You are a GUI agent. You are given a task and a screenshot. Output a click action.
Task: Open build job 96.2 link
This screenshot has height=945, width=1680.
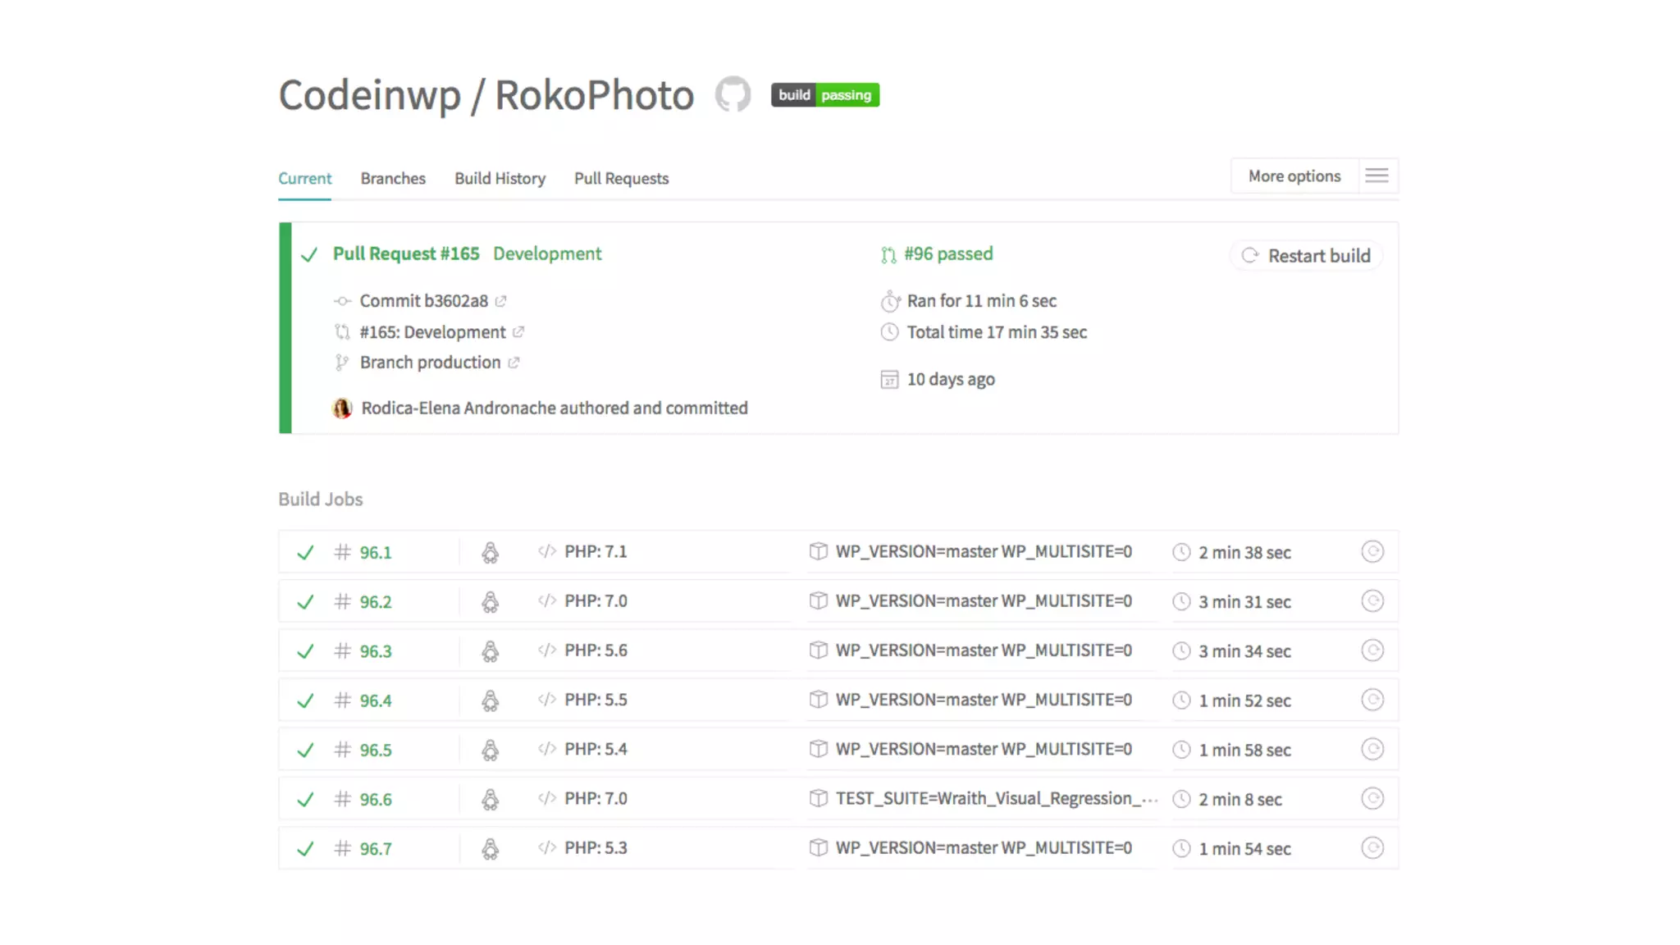[x=376, y=601]
